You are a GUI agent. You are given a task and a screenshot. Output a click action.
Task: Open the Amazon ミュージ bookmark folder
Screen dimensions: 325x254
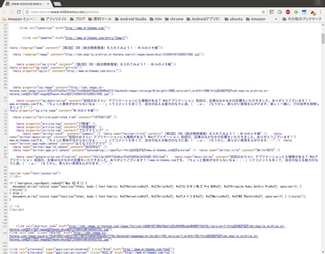click(20, 19)
